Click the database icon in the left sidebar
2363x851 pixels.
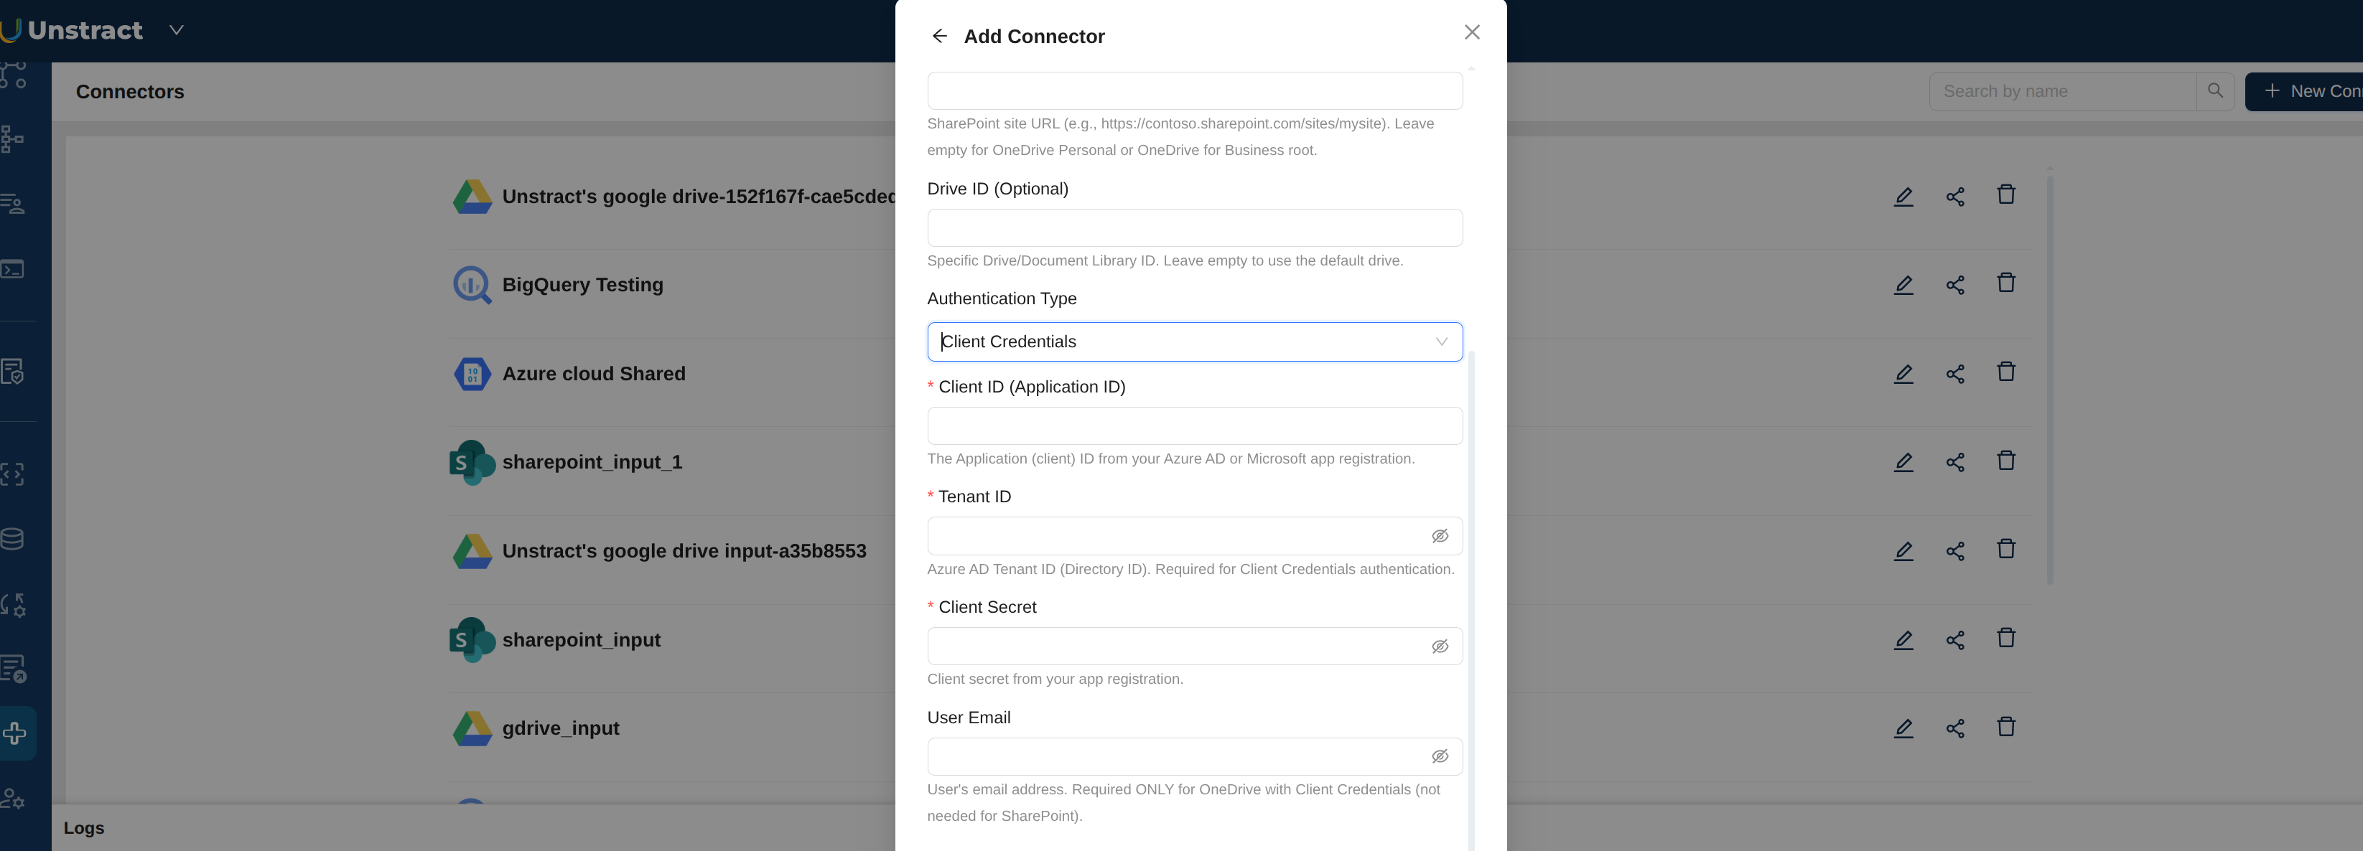(14, 538)
